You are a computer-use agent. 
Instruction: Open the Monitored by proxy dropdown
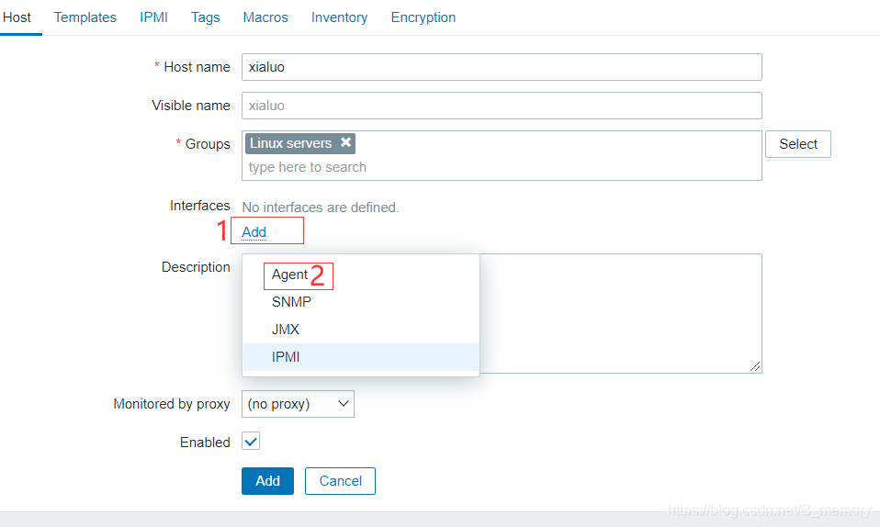pos(298,404)
